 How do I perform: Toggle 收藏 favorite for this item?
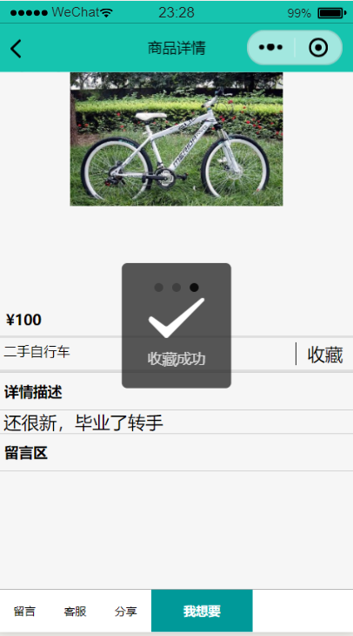(325, 355)
